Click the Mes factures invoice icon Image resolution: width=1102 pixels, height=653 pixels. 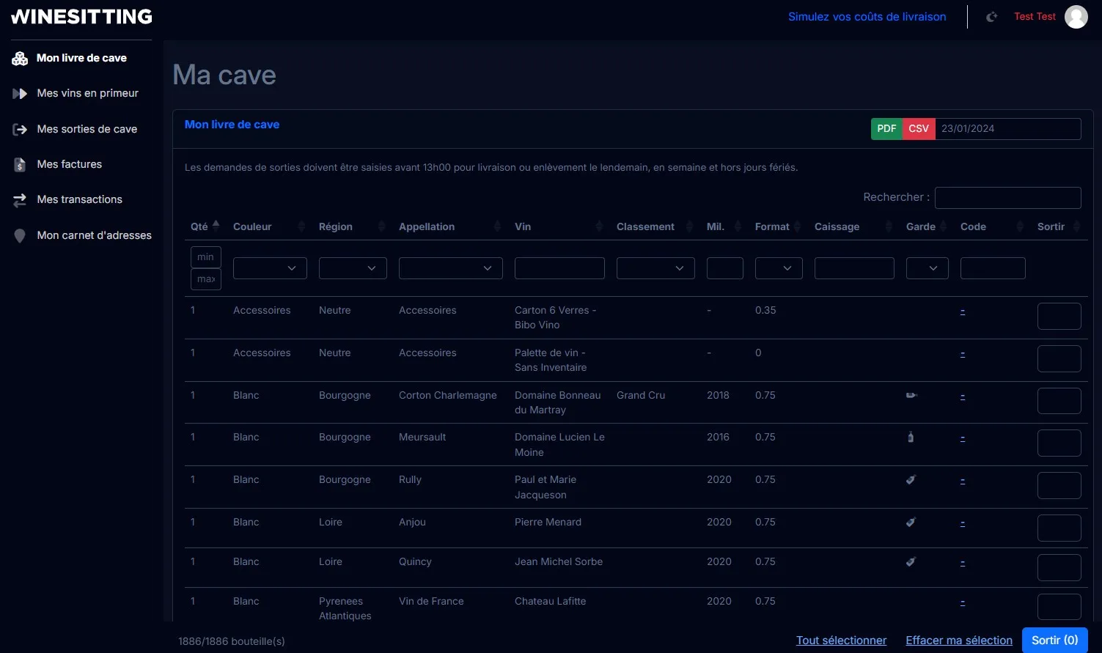coord(20,165)
